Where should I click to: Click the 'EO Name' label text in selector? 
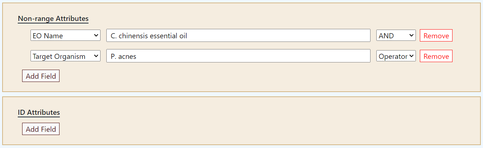48,36
